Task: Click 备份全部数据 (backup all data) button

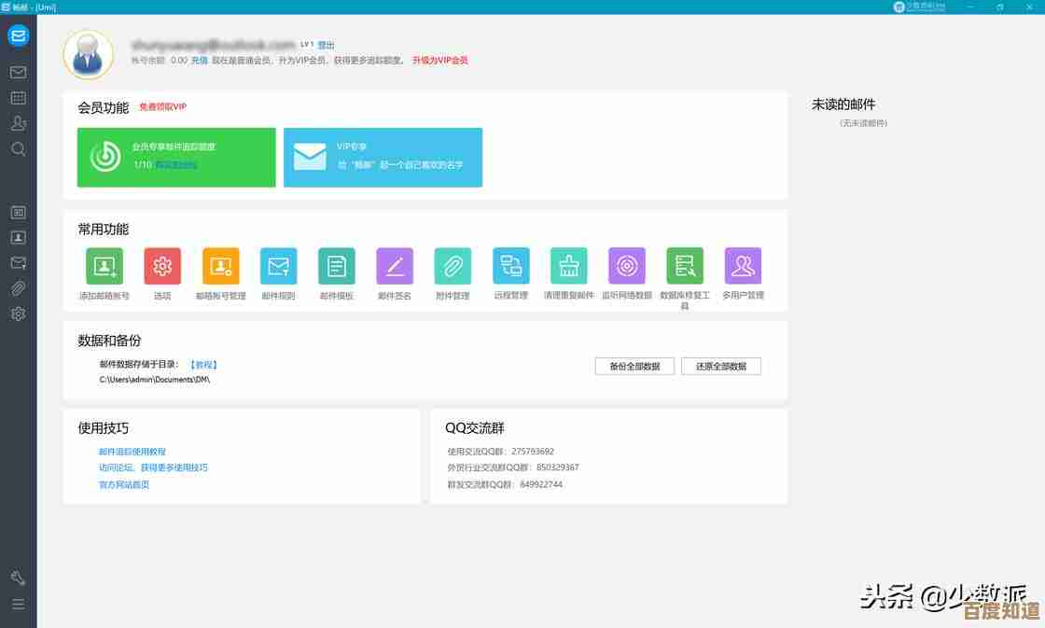Action: 634,367
